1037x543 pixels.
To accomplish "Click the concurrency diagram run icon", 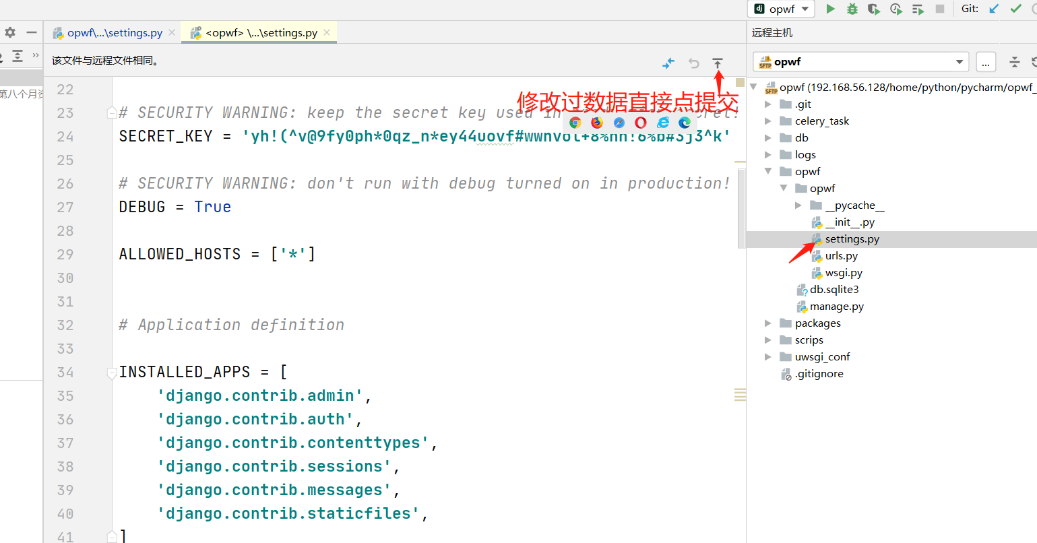I will click(918, 9).
